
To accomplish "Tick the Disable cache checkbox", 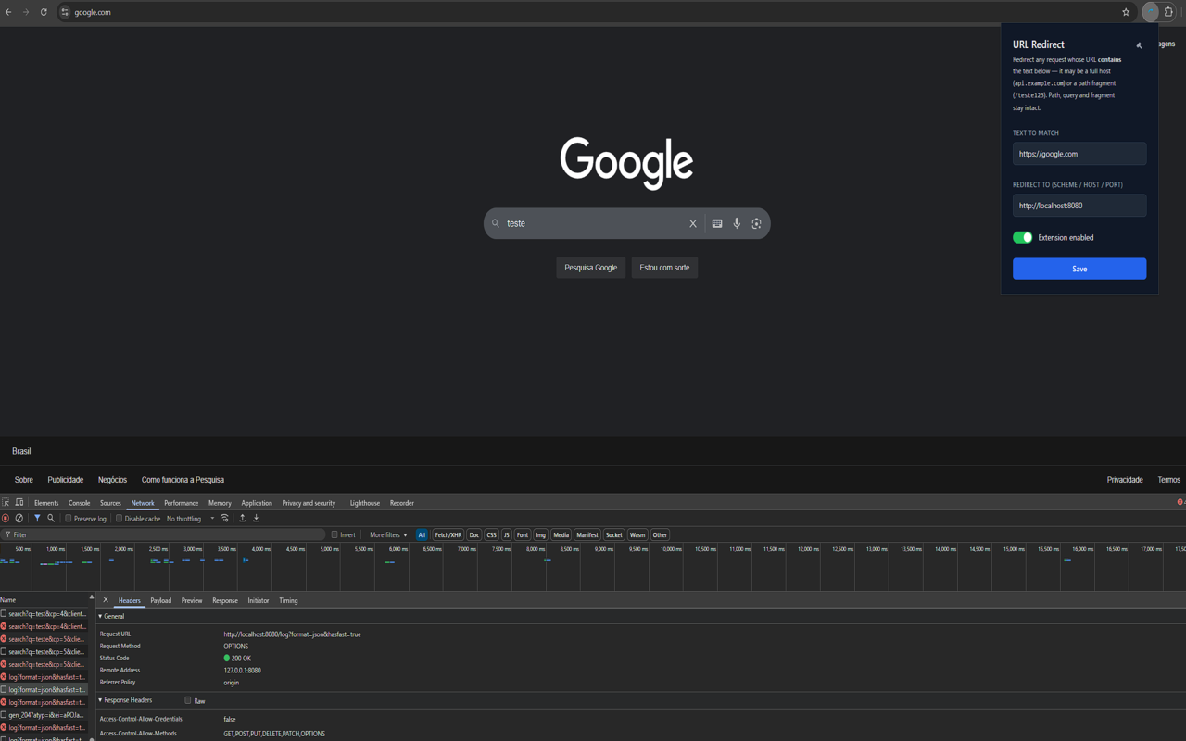I will [x=120, y=519].
